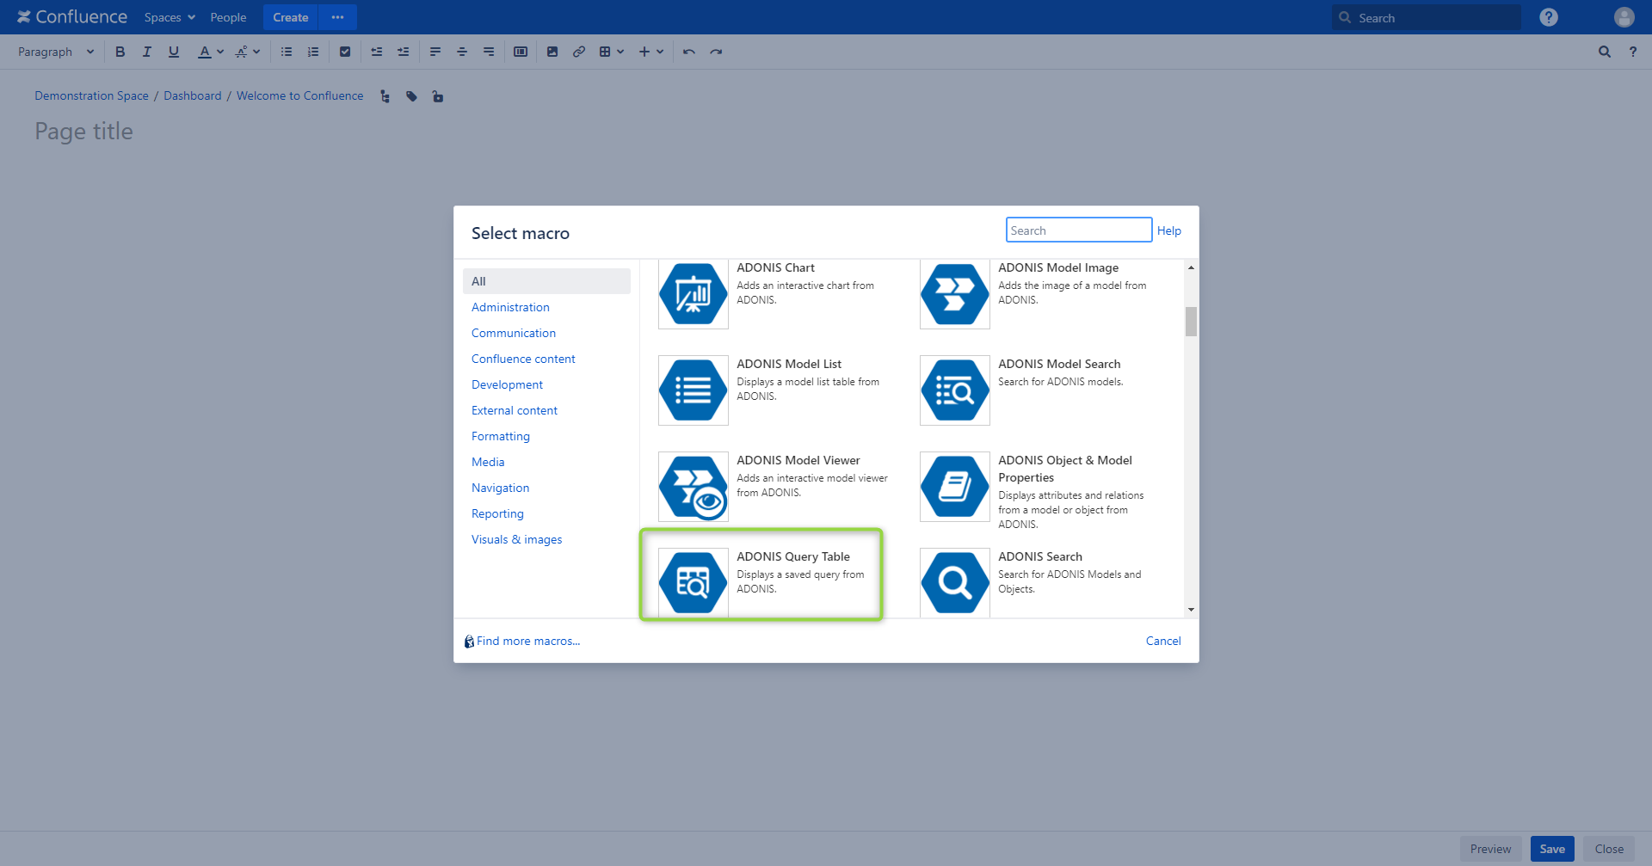
Task: Select the External content category
Action: click(x=515, y=410)
